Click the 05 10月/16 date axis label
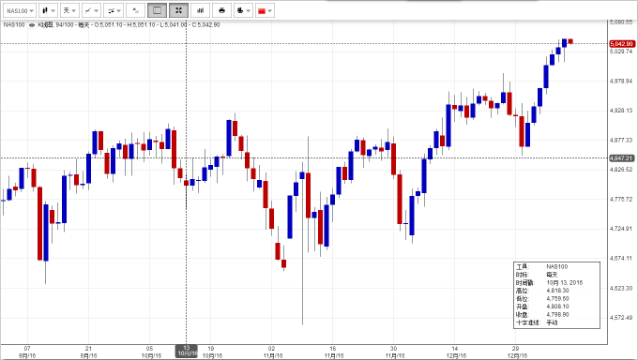This screenshot has width=638, height=360. click(150, 352)
